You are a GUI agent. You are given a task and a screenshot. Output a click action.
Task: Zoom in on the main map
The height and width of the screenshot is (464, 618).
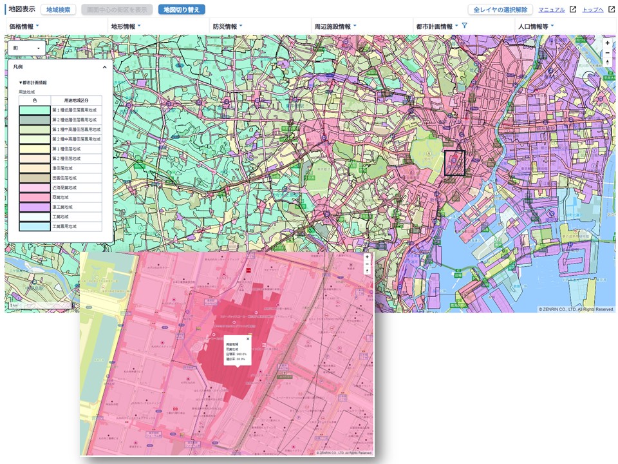click(x=607, y=43)
